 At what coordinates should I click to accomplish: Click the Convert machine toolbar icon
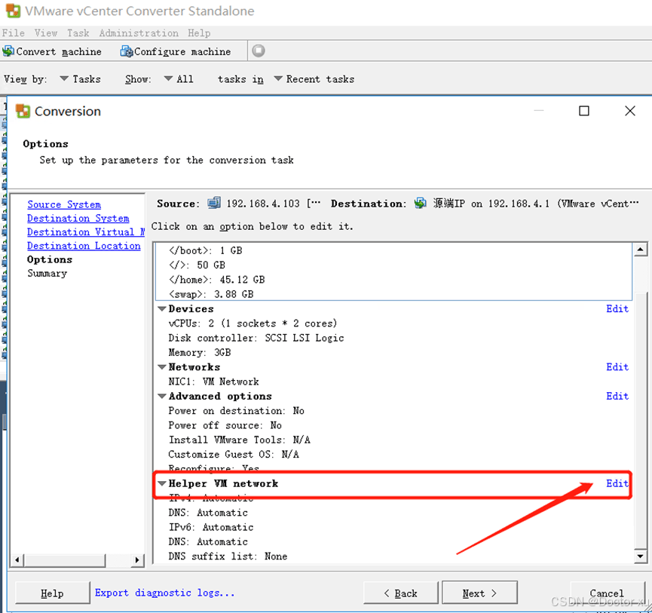point(8,51)
